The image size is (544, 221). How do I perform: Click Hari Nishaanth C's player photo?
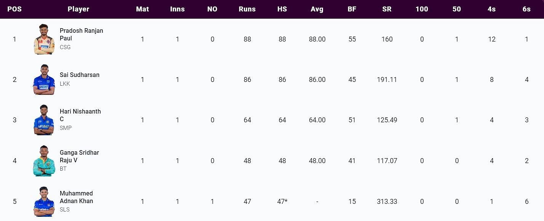tap(44, 120)
